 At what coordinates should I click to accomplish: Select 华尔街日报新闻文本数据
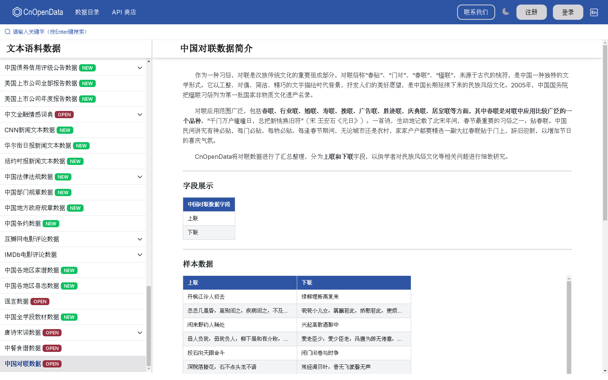point(73,146)
